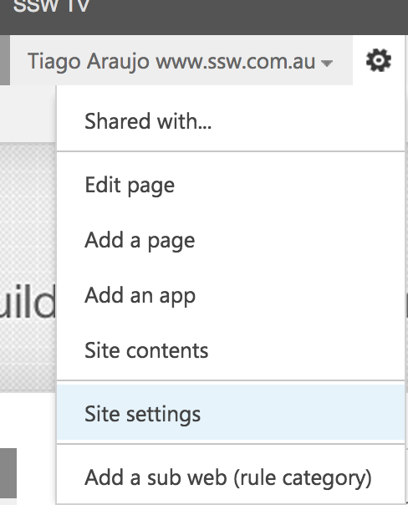The image size is (408, 505).
Task: Choose Add an app menu item
Action: coord(231,295)
